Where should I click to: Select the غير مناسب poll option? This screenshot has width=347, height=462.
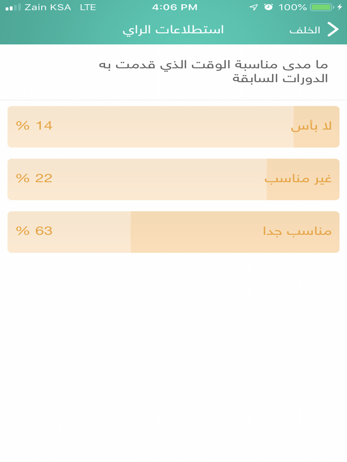click(173, 179)
